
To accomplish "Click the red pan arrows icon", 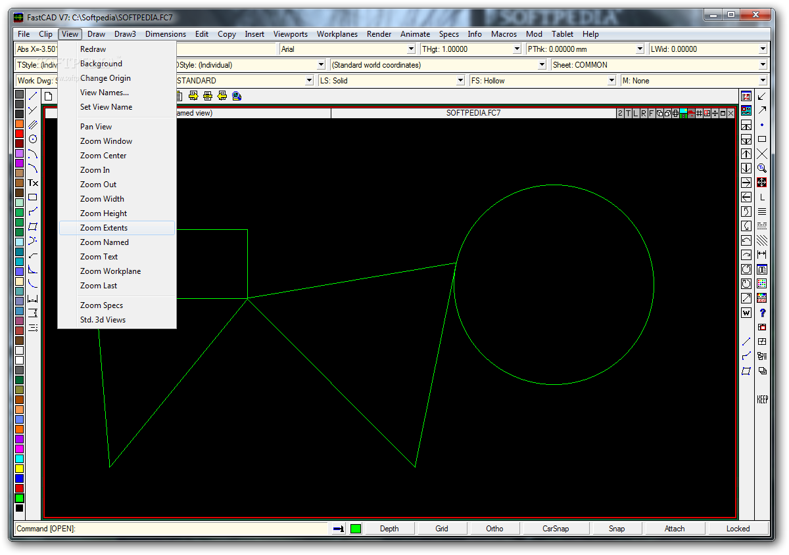I will [x=762, y=183].
